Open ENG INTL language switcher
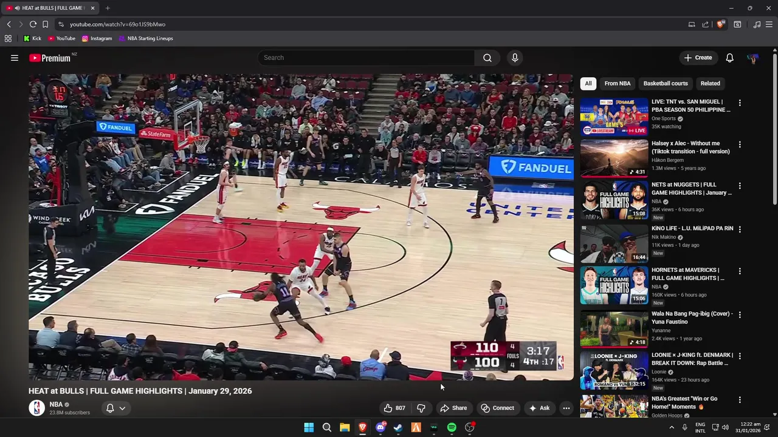Screen dimensions: 778x437 (700, 427)
